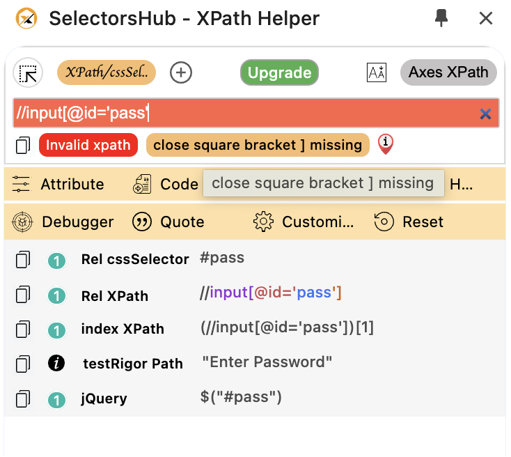
Task: Click the testRigor Path label
Action: pyautogui.click(x=133, y=364)
